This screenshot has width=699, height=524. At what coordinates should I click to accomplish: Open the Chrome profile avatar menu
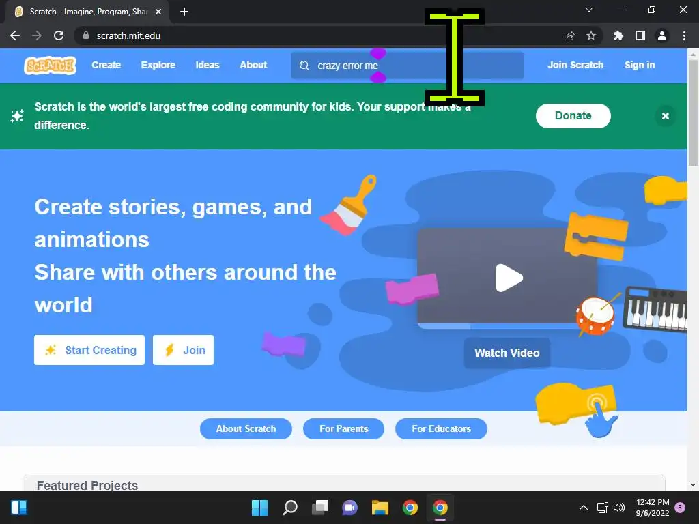tap(662, 35)
